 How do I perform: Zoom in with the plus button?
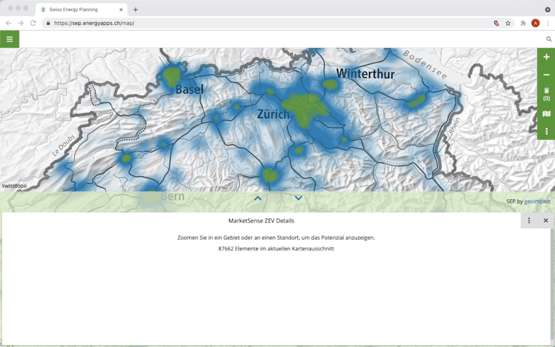pyautogui.click(x=546, y=57)
